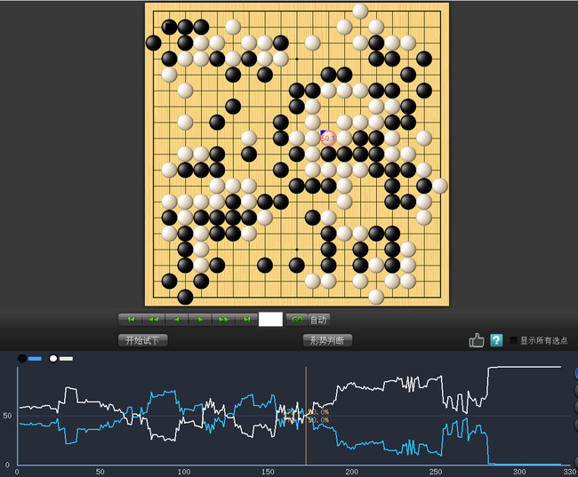
Task: Start auto-play with the 自动 button
Action: coord(318,320)
